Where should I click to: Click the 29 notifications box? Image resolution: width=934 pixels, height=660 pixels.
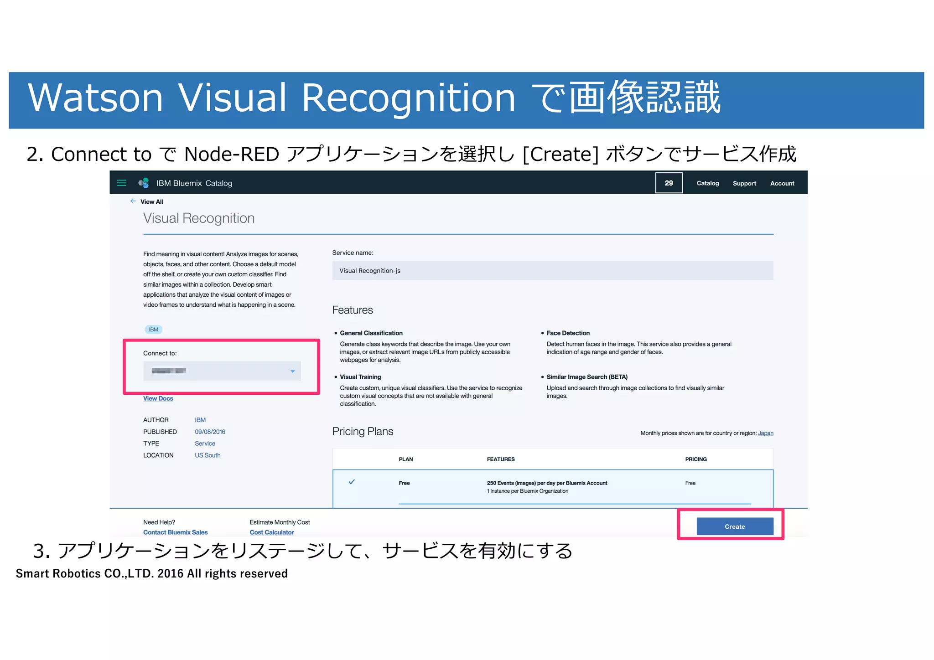point(669,183)
